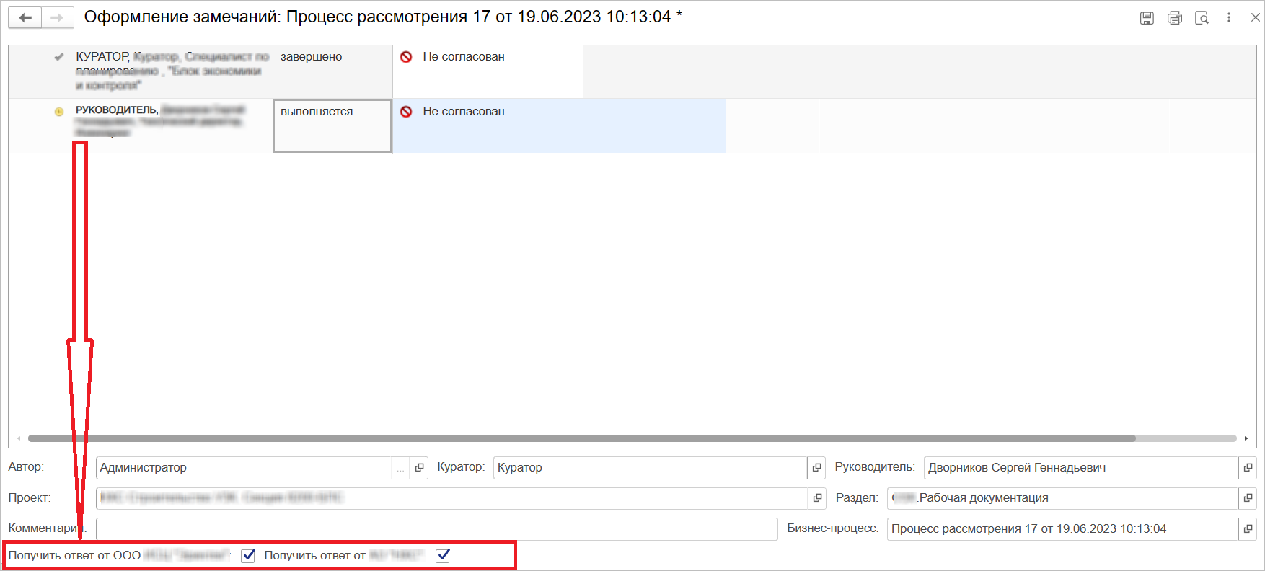Go forward with the right arrow button
Viewport: 1265px width, 571px height.
tap(58, 17)
